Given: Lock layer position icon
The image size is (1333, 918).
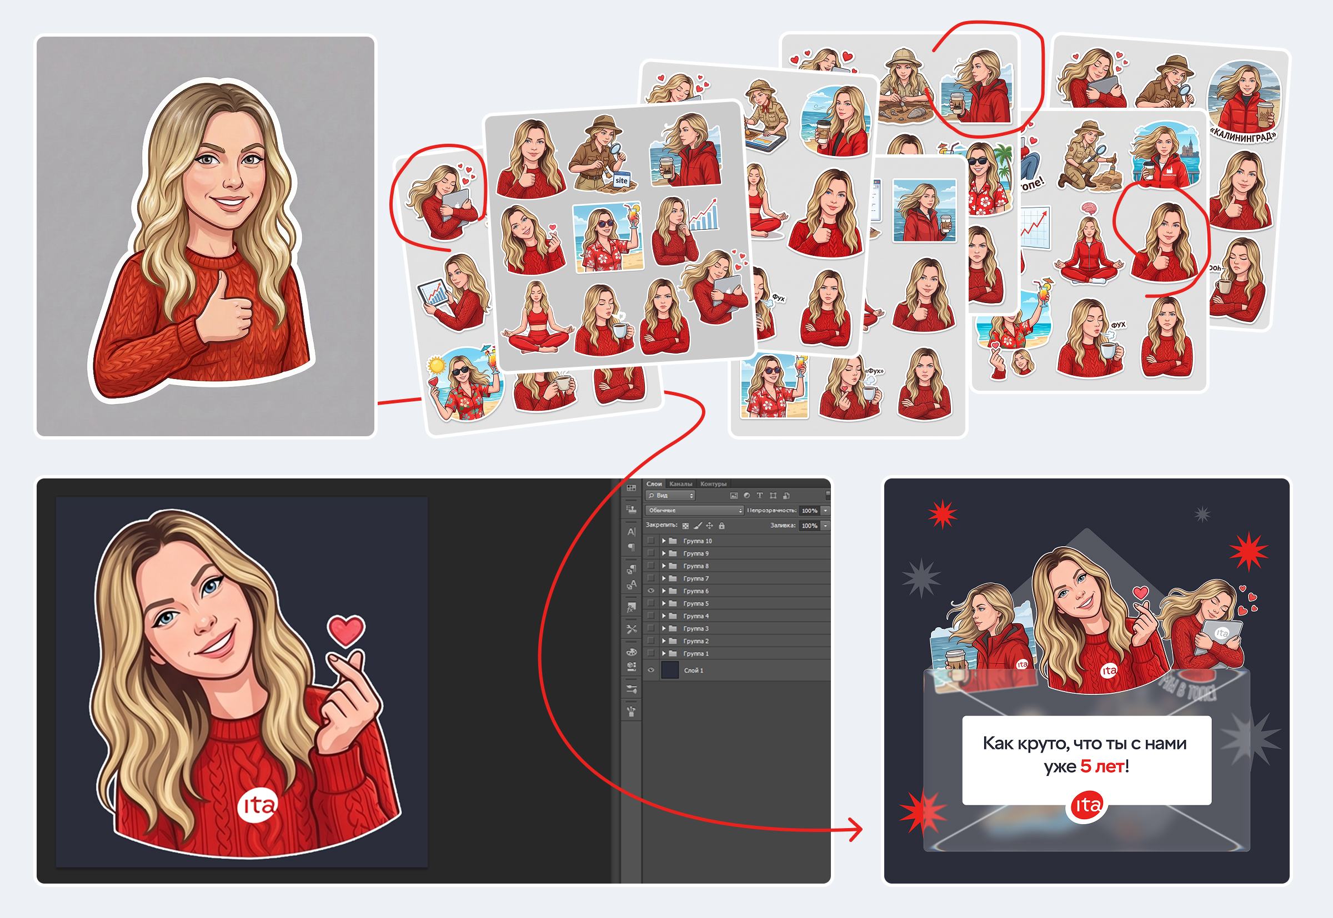Looking at the screenshot, I should 710,526.
